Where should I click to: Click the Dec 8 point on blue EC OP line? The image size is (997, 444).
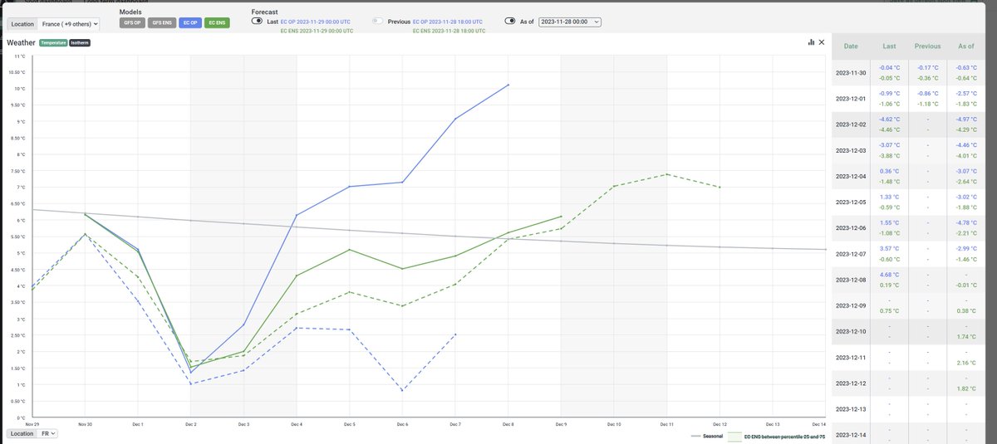[508, 85]
